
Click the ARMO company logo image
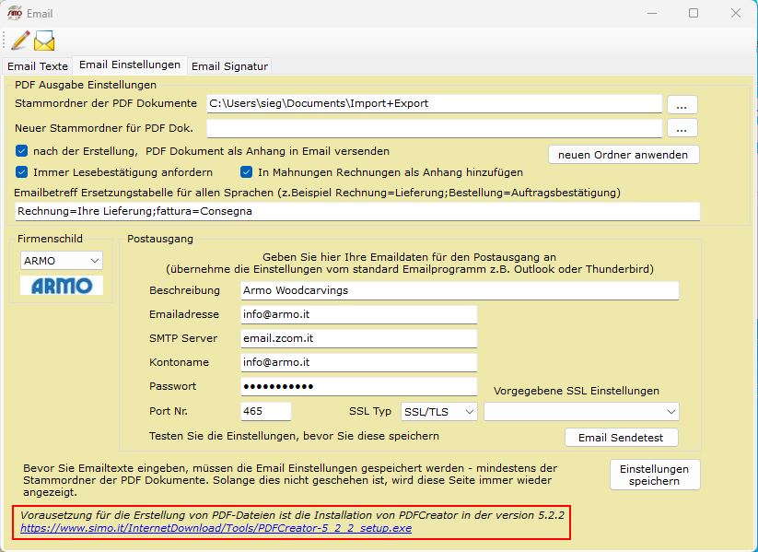(62, 286)
